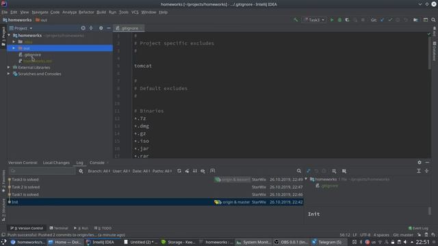
Task: Open the User: All filter dropdown
Action: coord(121,171)
